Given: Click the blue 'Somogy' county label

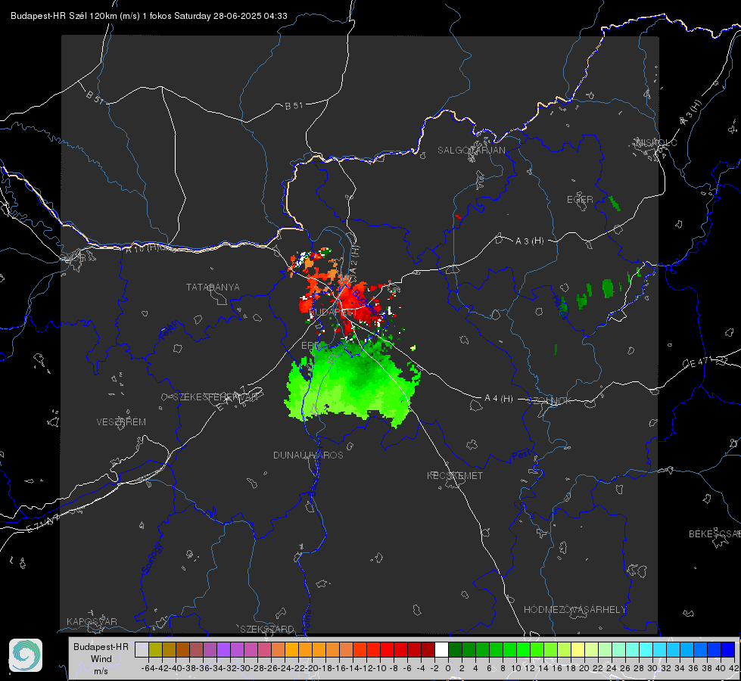Looking at the screenshot, I should click(153, 558).
